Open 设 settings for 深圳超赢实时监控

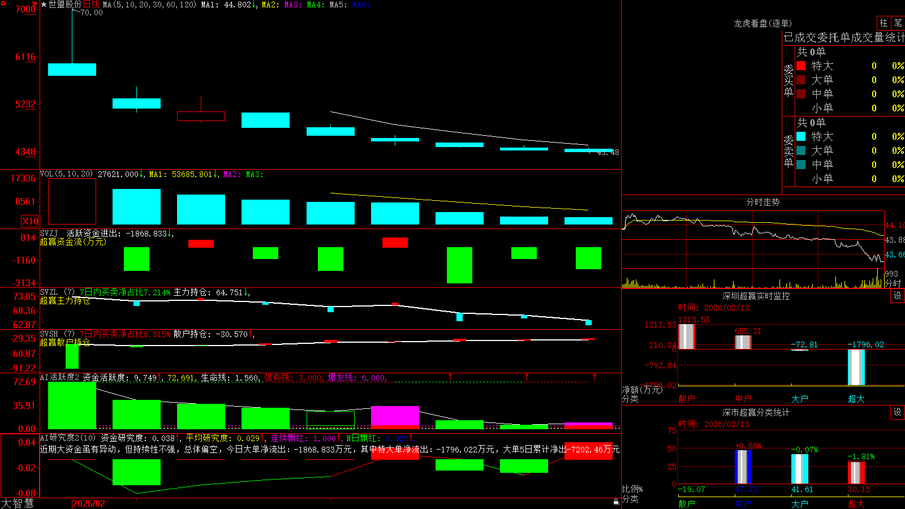pyautogui.click(x=898, y=296)
